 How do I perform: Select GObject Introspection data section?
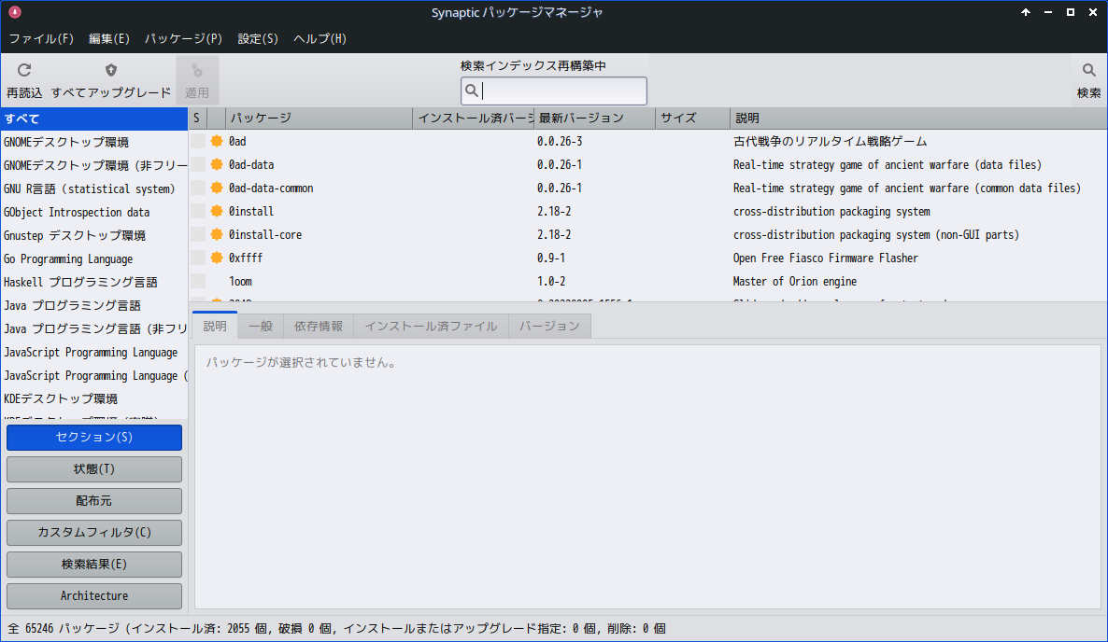pyautogui.click(x=94, y=213)
